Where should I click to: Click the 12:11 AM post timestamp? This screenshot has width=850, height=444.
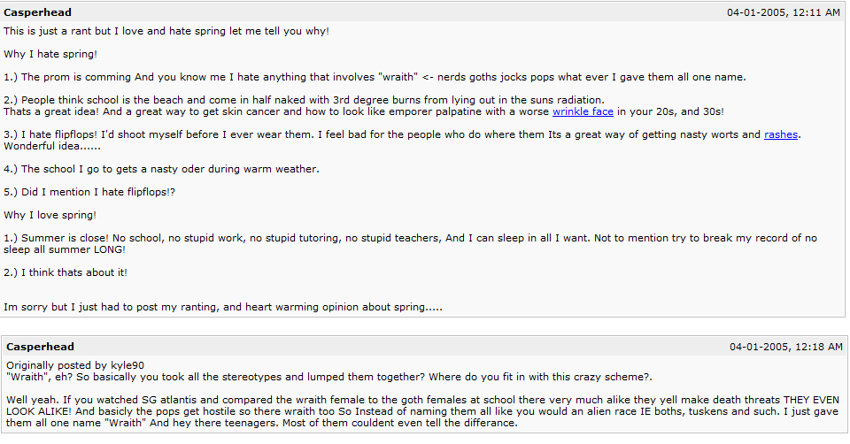pos(783,13)
